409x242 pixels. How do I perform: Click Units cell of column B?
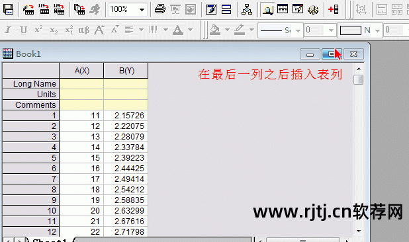tap(126, 95)
